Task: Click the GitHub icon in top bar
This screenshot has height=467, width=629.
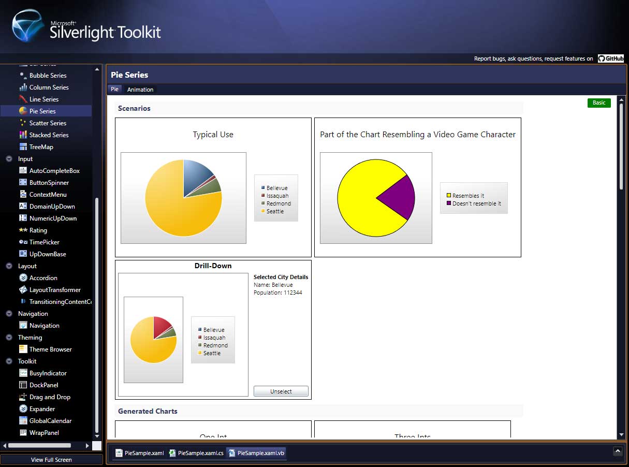Action: [x=601, y=58]
